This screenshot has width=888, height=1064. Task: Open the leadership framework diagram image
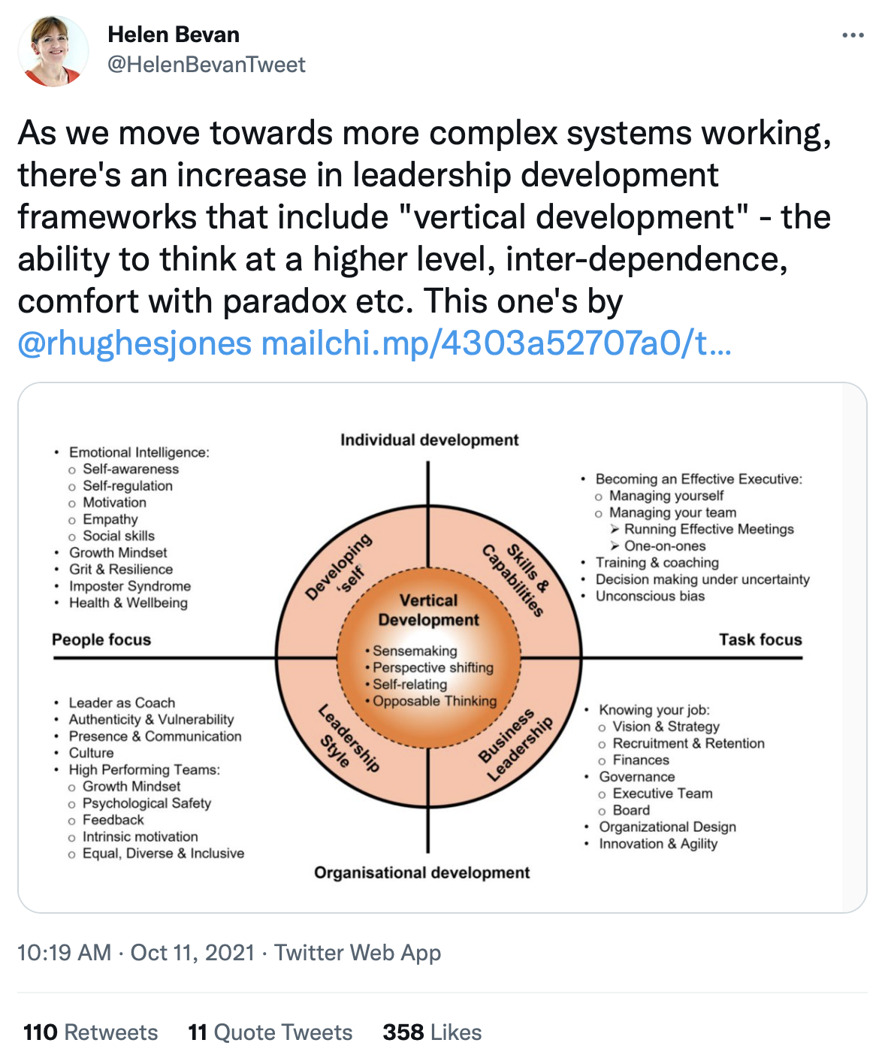(442, 648)
